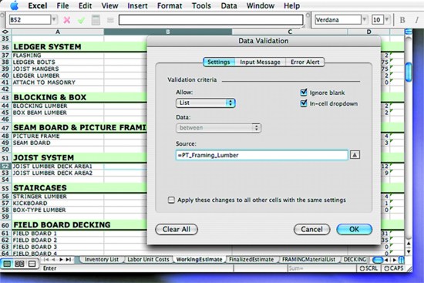Open the font size dropdown arrow
Screen dimensions: 424x283
pos(387,20)
